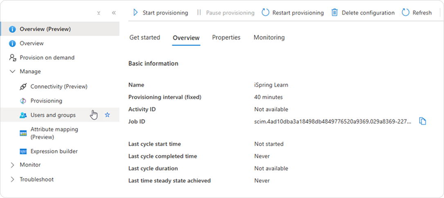Open the Get started tab
Viewport: 444px width, 198px height.
pyautogui.click(x=145, y=37)
